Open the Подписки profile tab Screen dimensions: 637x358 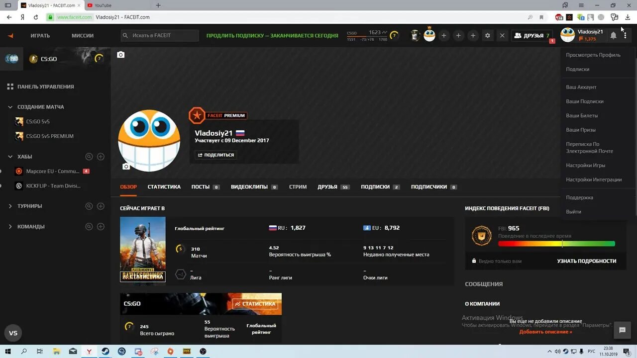tap(380, 187)
